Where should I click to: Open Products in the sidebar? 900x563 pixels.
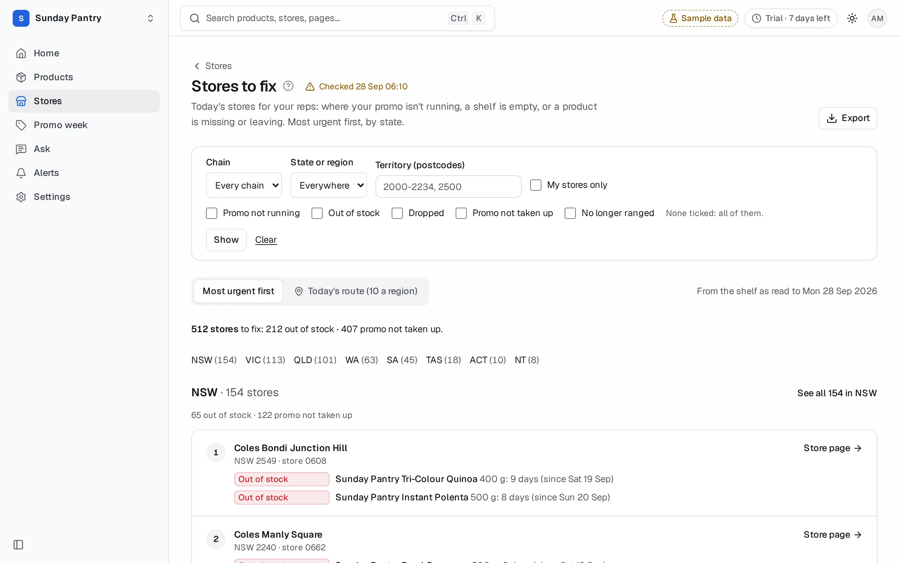coord(84,77)
